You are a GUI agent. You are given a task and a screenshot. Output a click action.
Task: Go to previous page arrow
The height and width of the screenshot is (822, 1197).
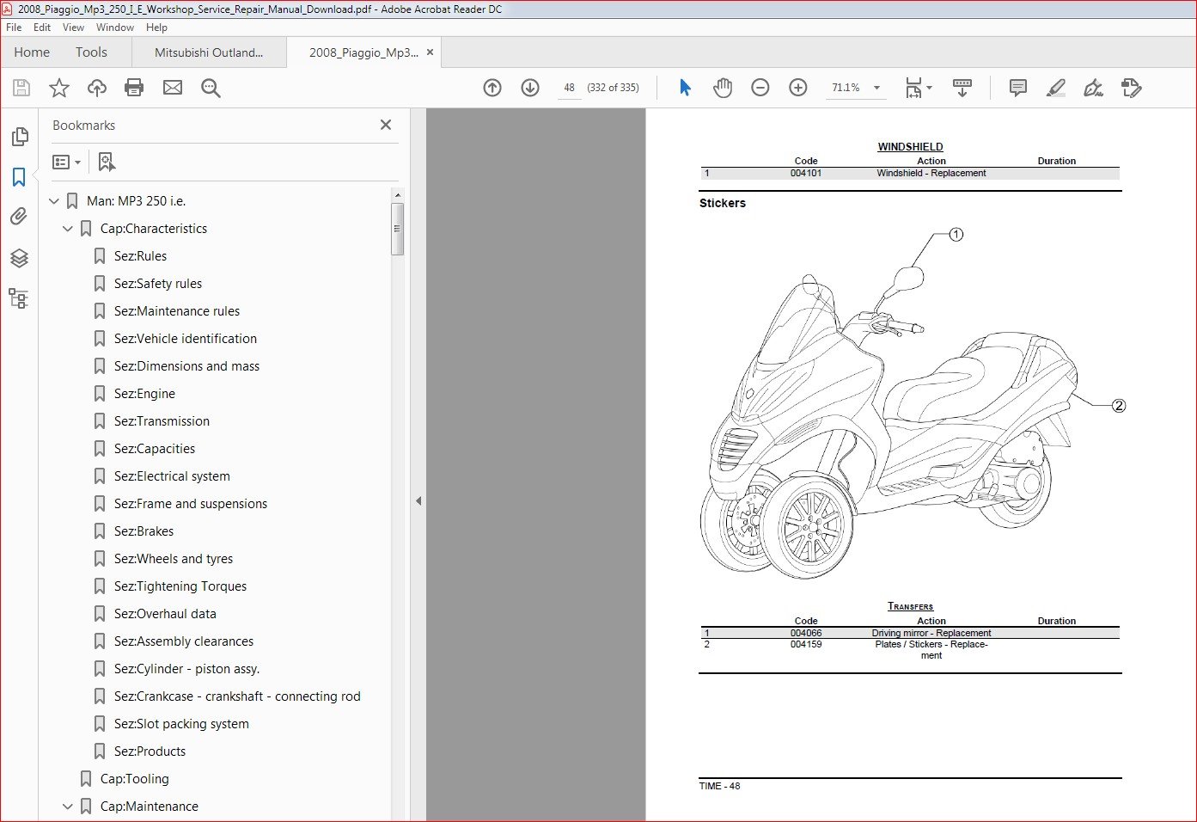[492, 88]
